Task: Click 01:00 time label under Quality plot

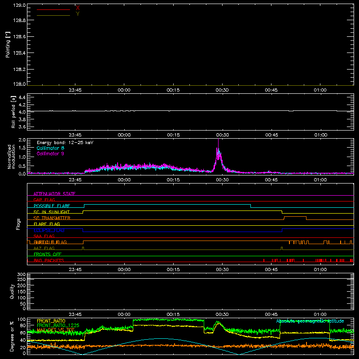Action: (320, 315)
